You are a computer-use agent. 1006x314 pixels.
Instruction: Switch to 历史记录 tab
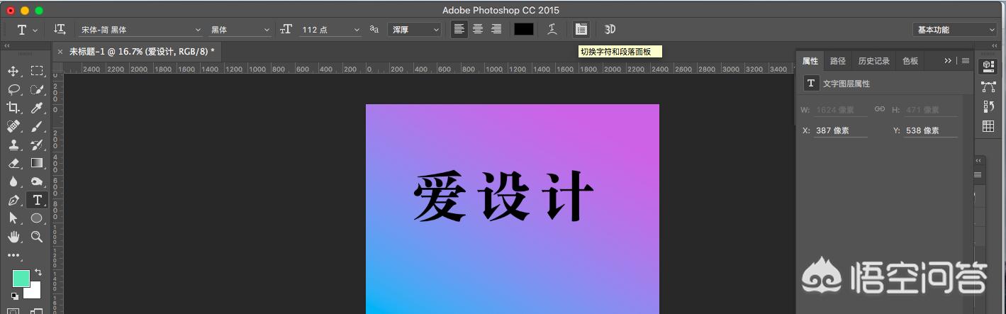[874, 61]
